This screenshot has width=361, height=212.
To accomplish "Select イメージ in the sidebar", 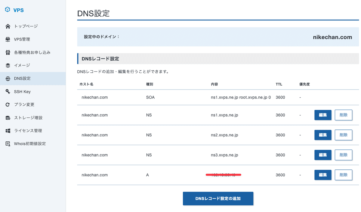I will (x=33, y=65).
